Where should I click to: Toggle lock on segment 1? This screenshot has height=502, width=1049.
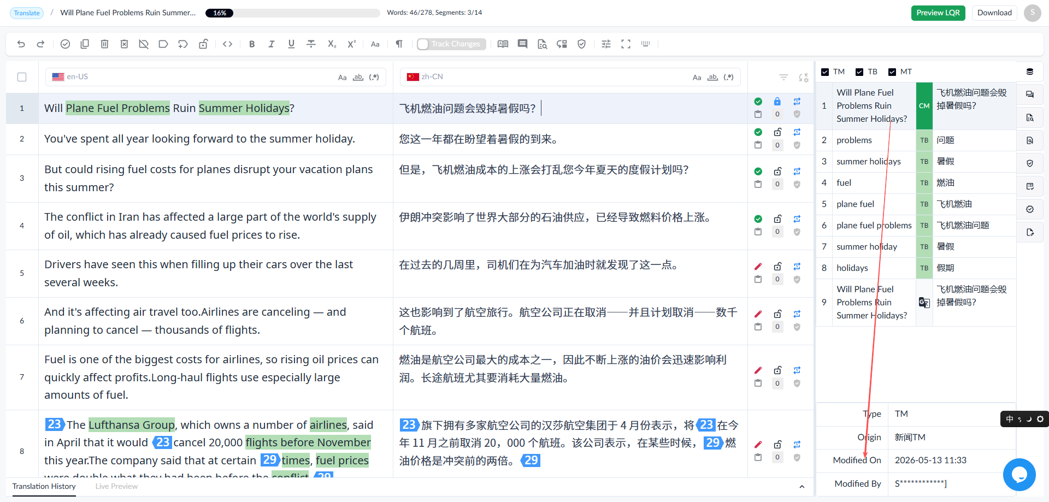click(777, 102)
